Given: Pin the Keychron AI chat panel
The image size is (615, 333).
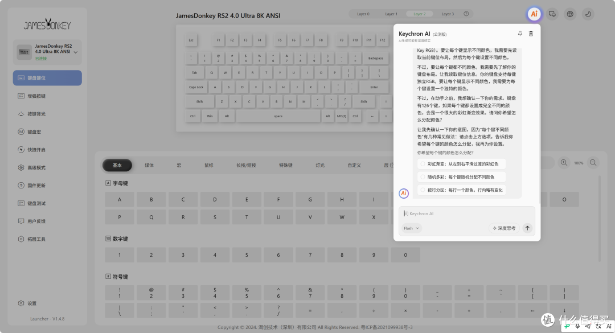Looking at the screenshot, I should pos(520,34).
